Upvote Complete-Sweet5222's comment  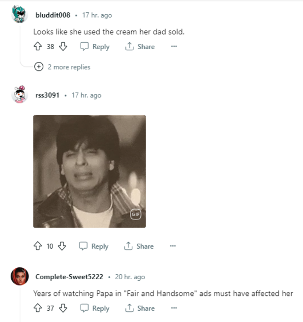[x=37, y=308]
